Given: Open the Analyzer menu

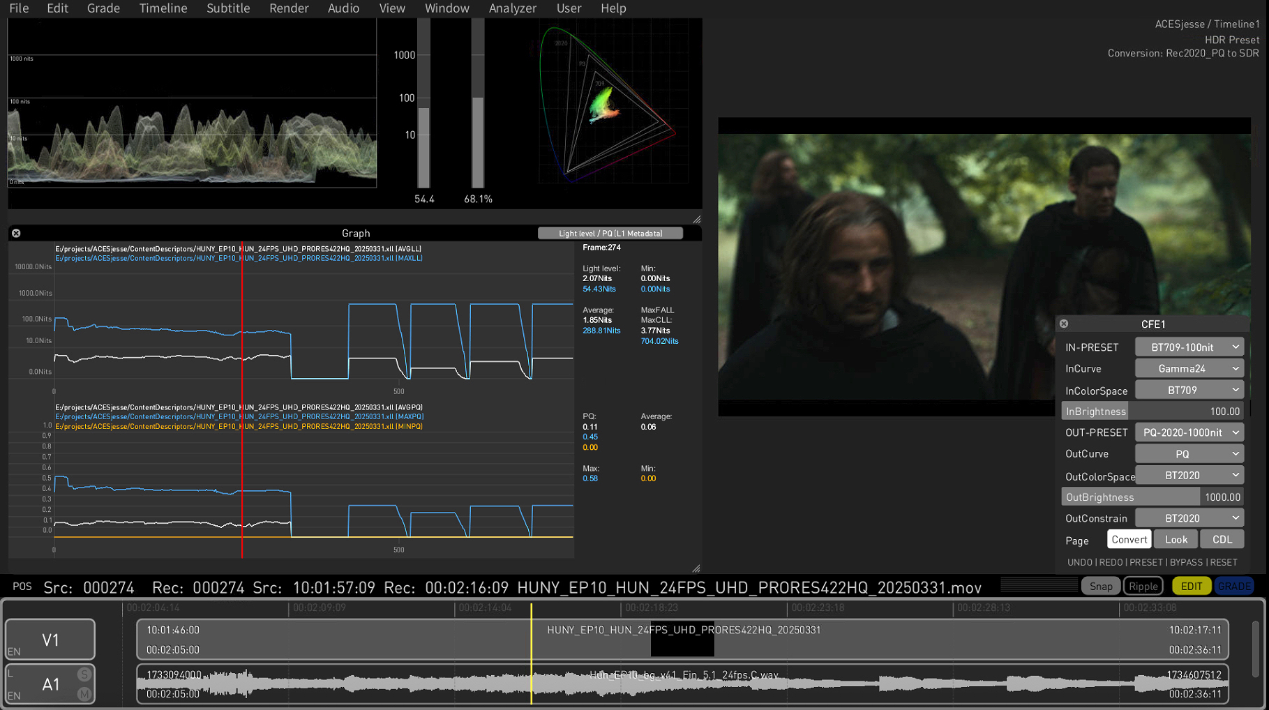Looking at the screenshot, I should click(x=512, y=8).
